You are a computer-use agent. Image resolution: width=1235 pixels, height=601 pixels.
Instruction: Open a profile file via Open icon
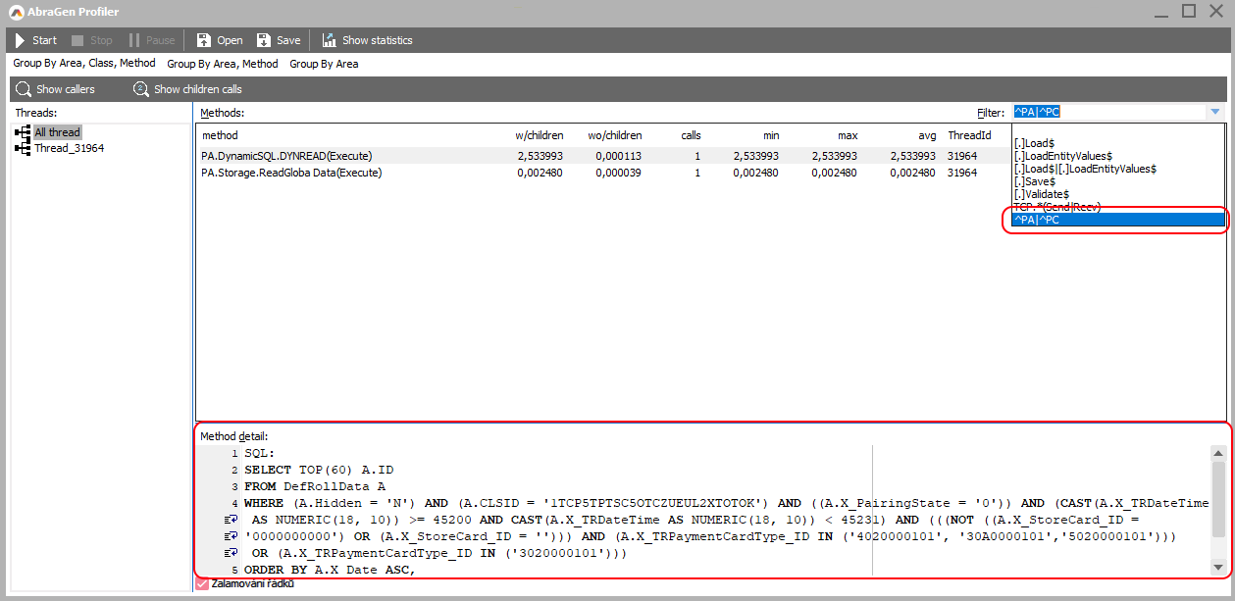pyautogui.click(x=204, y=40)
